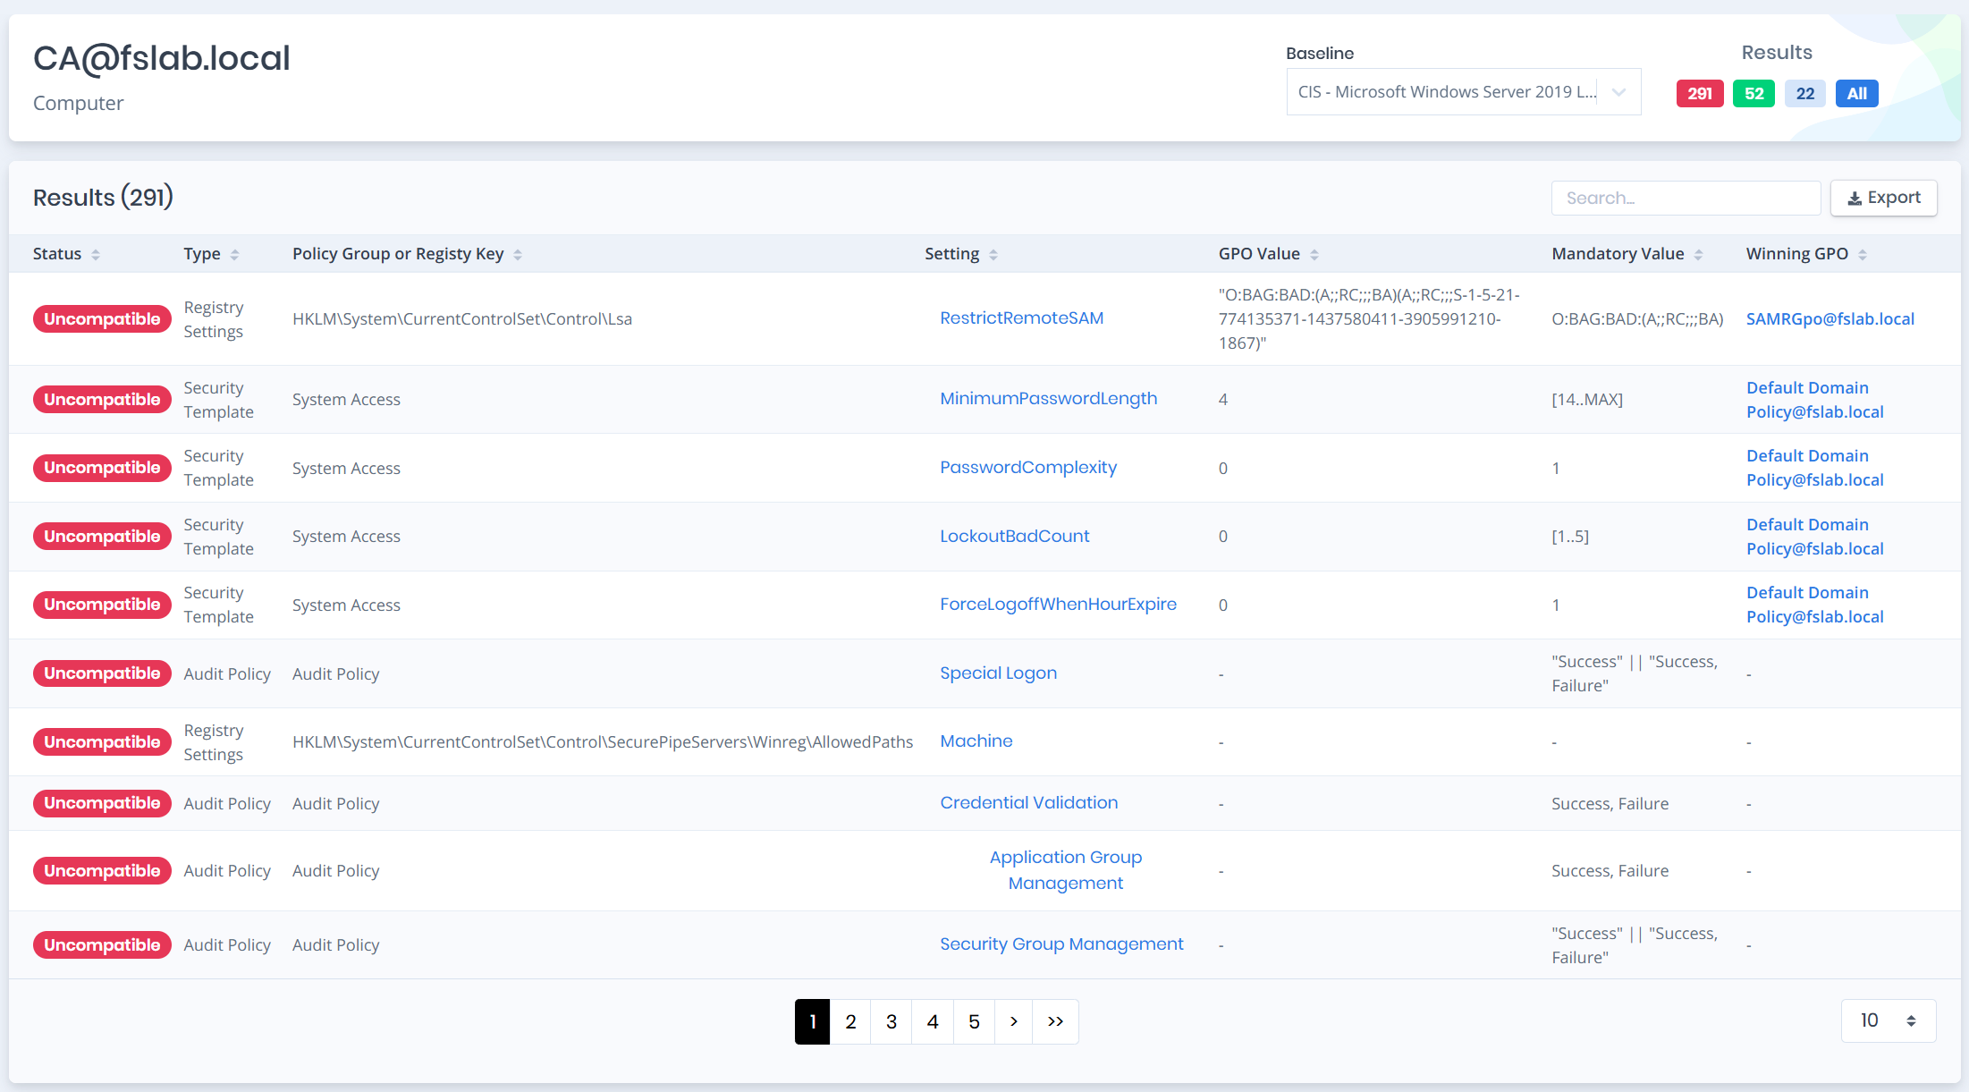Viewport: 1969px width, 1092px height.
Task: Jump to last page double arrow
Action: tap(1055, 1021)
